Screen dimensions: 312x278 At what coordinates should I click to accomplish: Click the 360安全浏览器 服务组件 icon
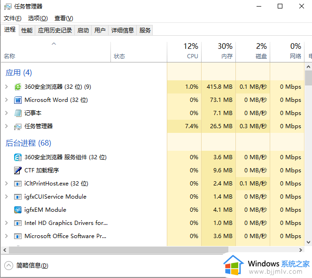[18, 157]
